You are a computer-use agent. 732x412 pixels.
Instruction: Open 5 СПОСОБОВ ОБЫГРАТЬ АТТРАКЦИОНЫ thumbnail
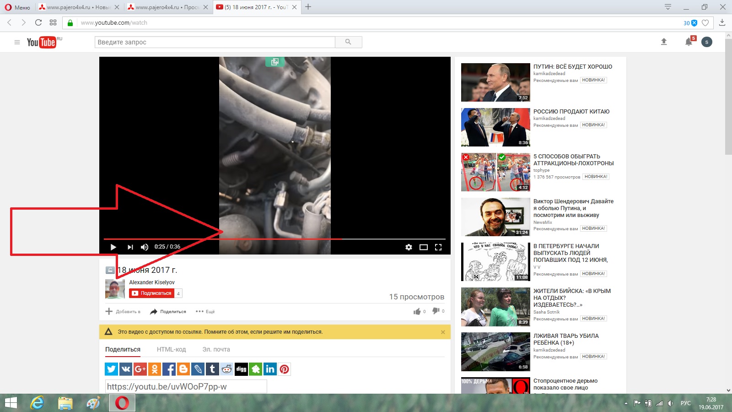495,172
